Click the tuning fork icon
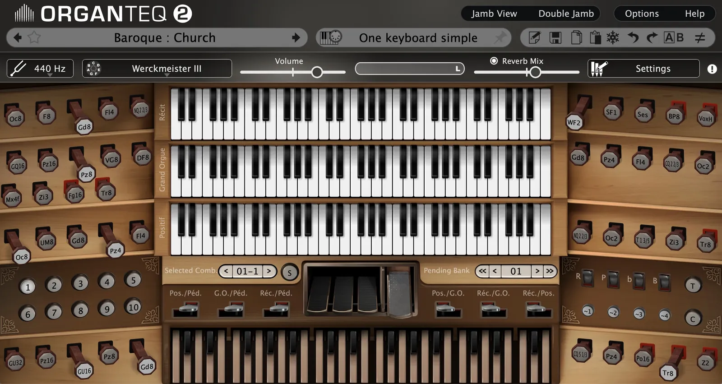The image size is (722, 384). point(19,69)
